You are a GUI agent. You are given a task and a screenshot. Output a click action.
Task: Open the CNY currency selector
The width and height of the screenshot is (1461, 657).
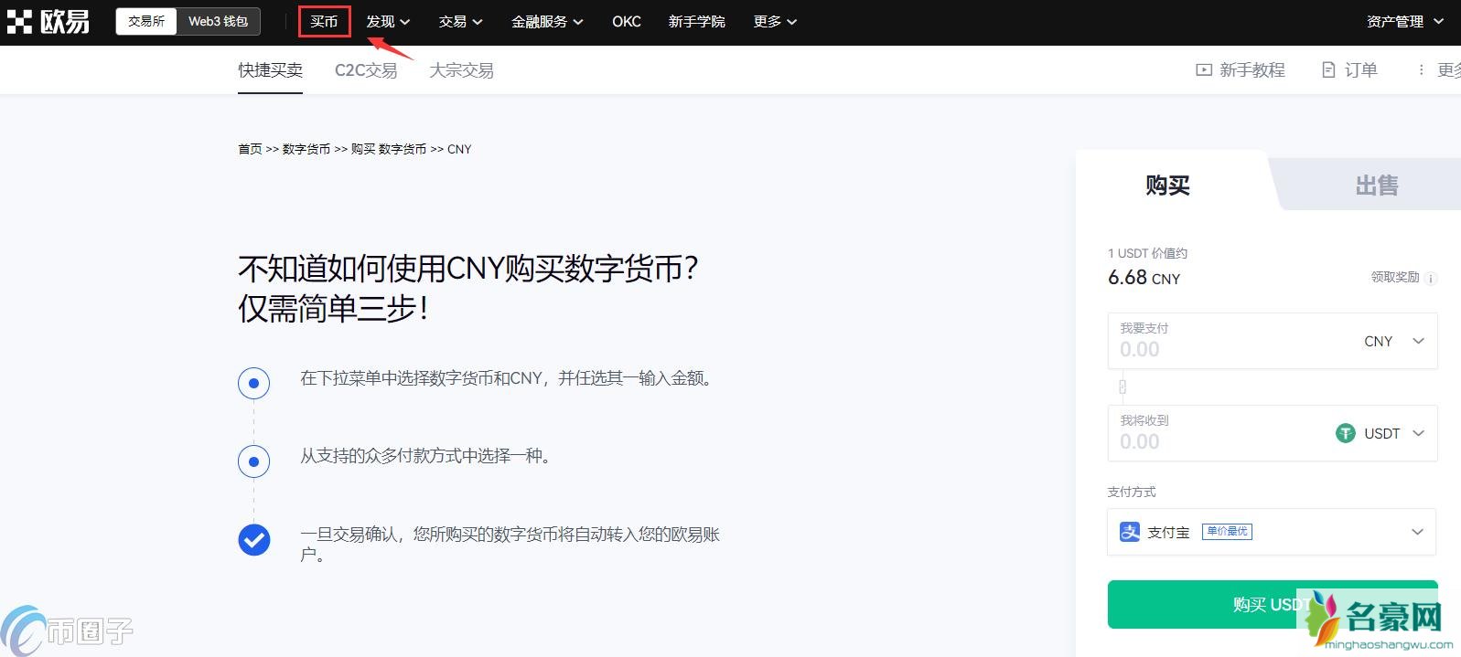1394,341
